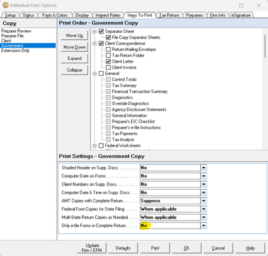Select Preparer's e-file Instructions item
Image resolution: width=268 pixels, height=256 pixels.
[136, 128]
